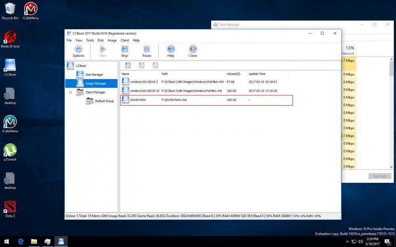Click the Pause toolbar button
The image size is (396, 247).
click(147, 51)
